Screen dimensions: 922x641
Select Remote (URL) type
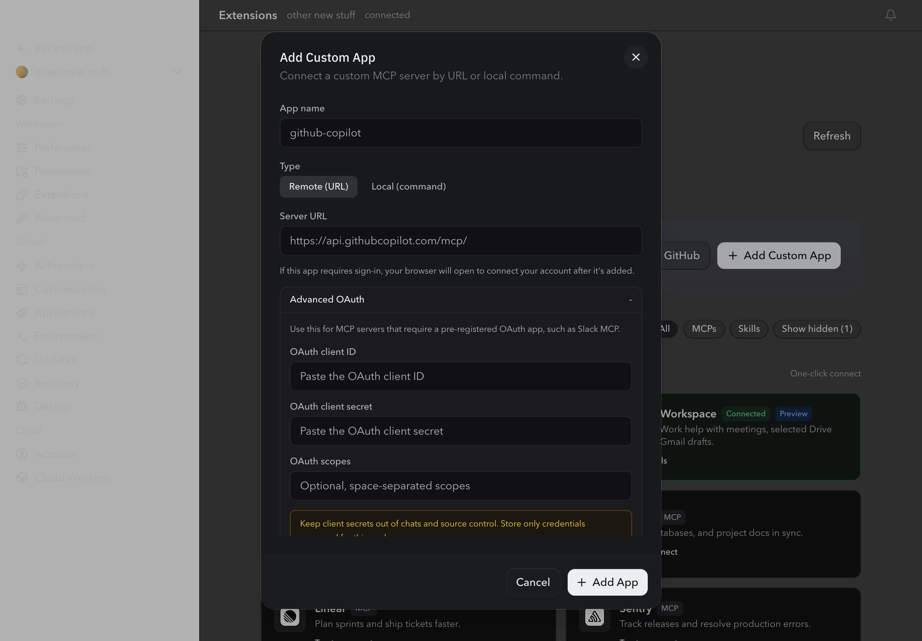(x=318, y=187)
